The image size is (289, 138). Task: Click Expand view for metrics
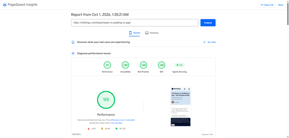(x=207, y=134)
